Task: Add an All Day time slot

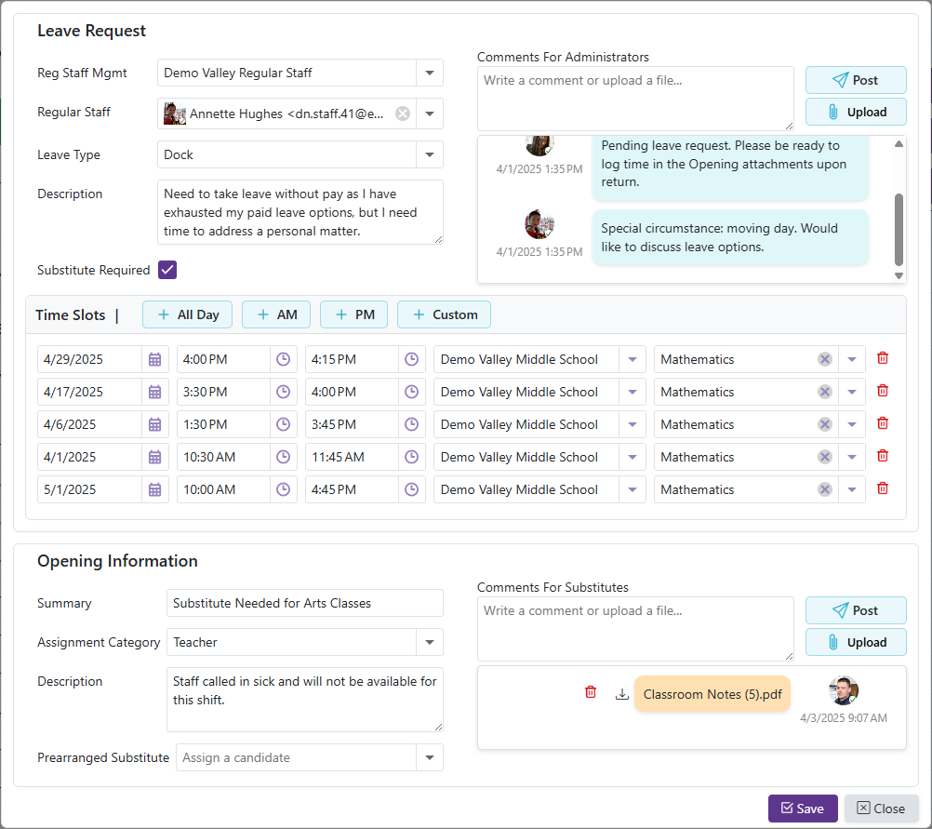Action: coord(189,314)
